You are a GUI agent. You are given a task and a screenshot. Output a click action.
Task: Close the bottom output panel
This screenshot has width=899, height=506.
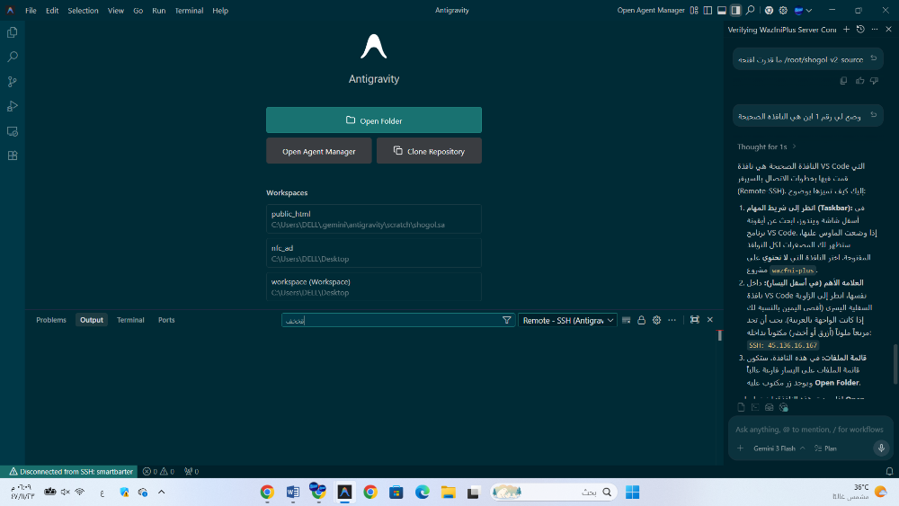[x=710, y=320]
